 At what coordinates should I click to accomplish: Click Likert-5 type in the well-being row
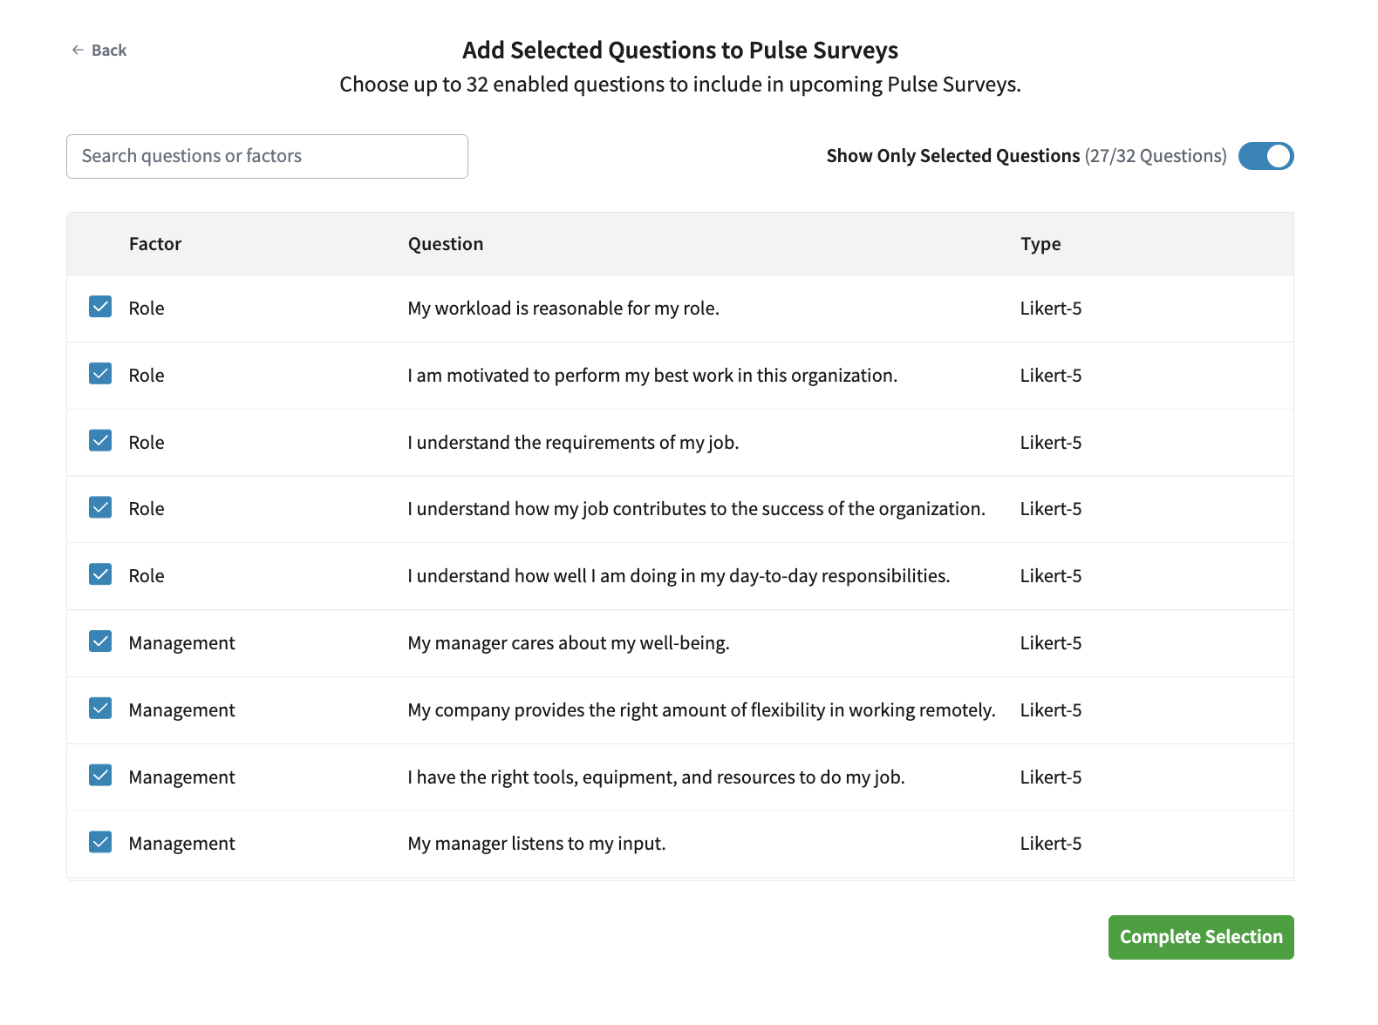(1051, 643)
